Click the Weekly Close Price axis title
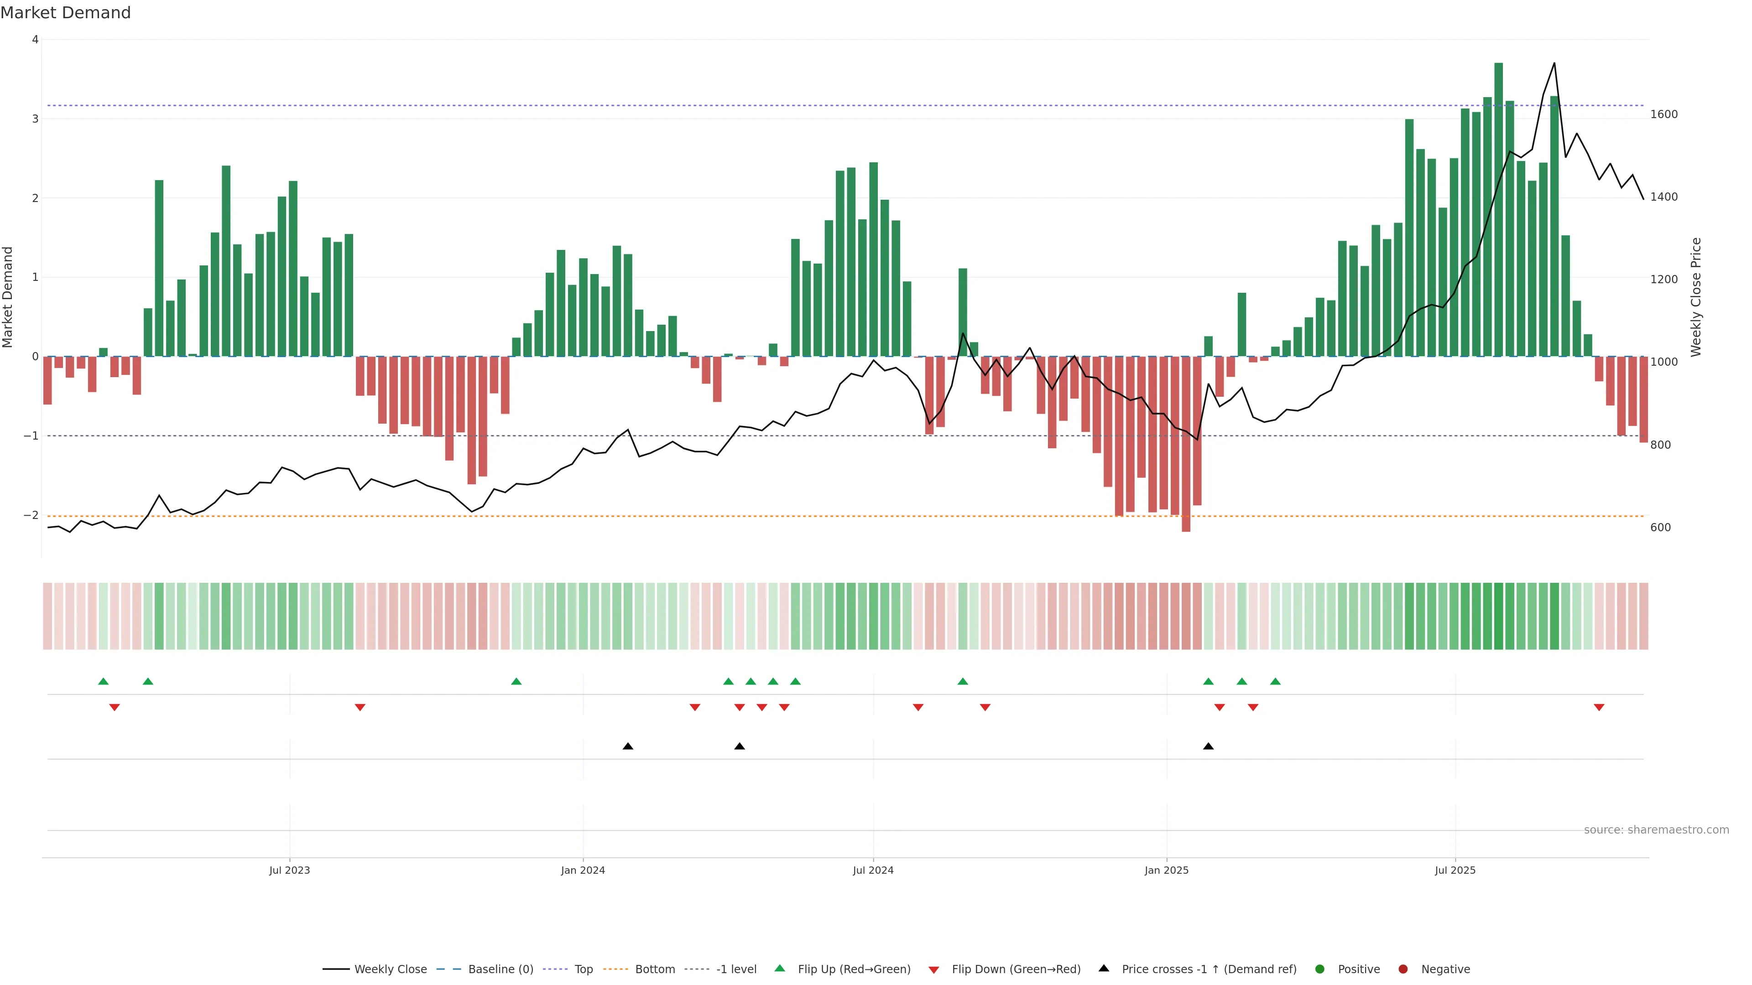Viewport: 1752px width, 985px height. click(x=1695, y=297)
